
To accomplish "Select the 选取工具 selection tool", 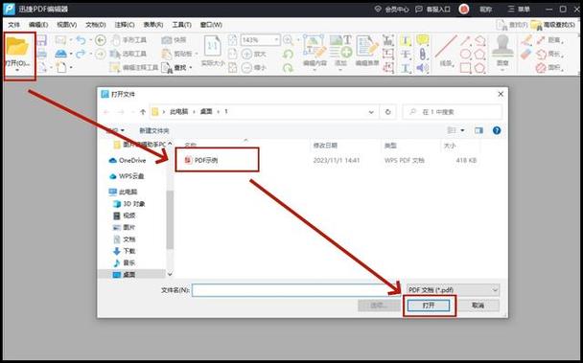I will pyautogui.click(x=128, y=54).
